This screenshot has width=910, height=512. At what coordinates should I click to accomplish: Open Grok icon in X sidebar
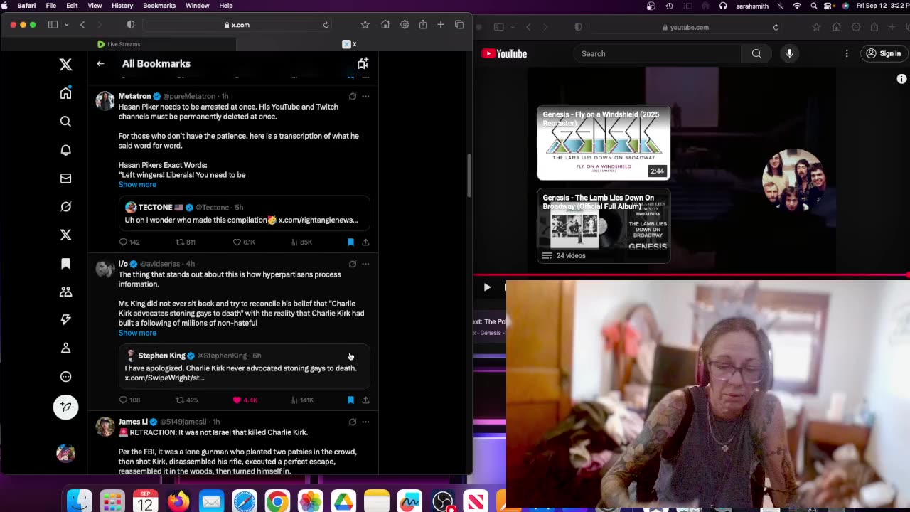65,206
